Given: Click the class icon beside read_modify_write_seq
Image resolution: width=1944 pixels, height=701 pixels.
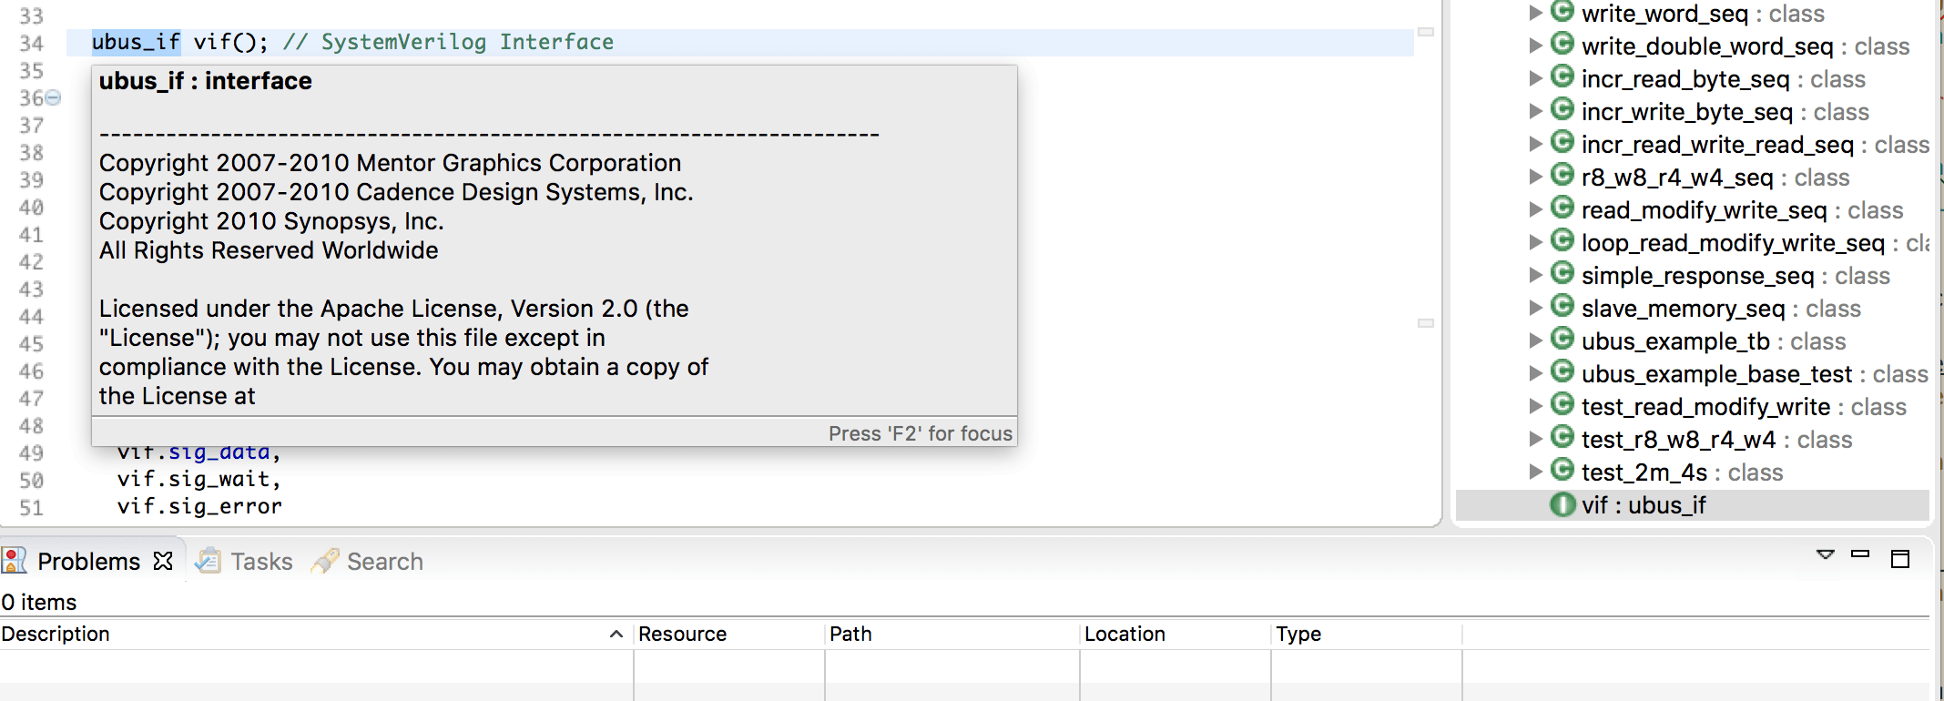Looking at the screenshot, I should pos(1562,208).
